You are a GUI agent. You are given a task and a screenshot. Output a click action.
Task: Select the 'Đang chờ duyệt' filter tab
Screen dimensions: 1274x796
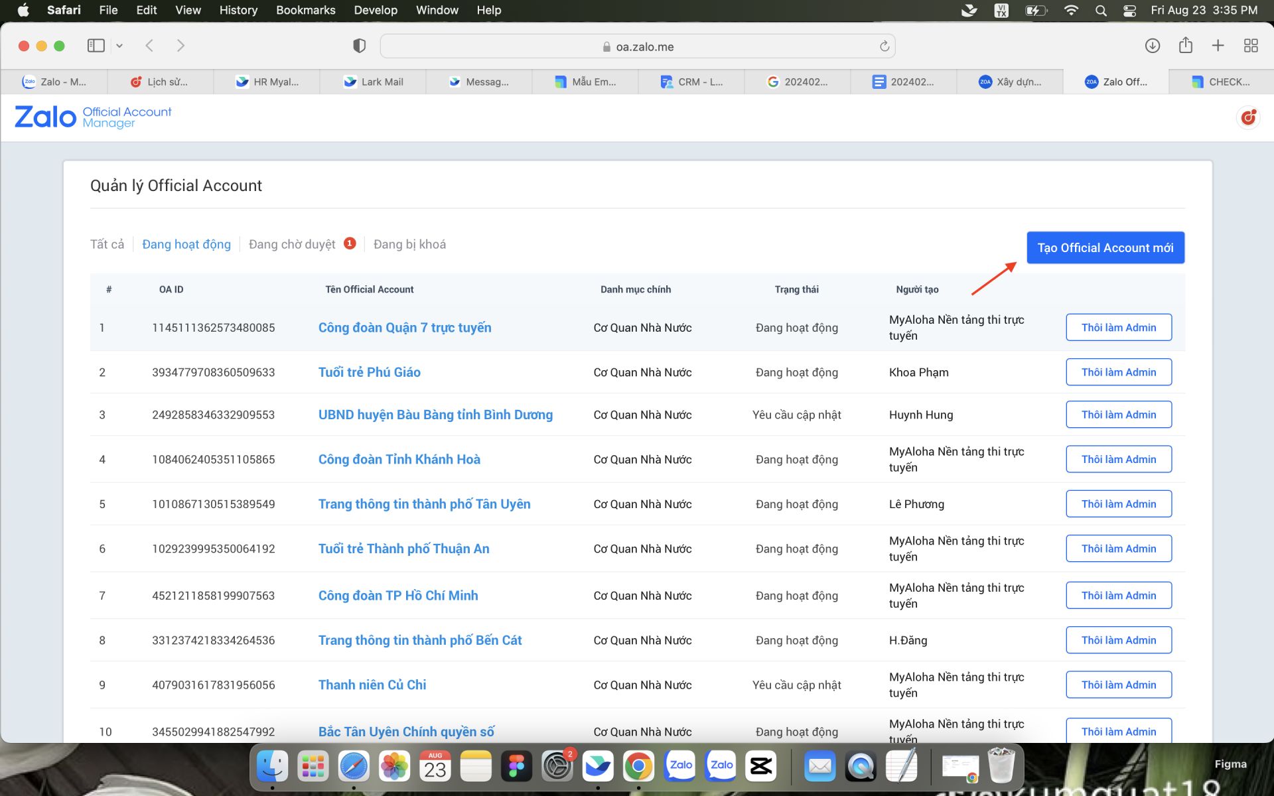tap(292, 244)
